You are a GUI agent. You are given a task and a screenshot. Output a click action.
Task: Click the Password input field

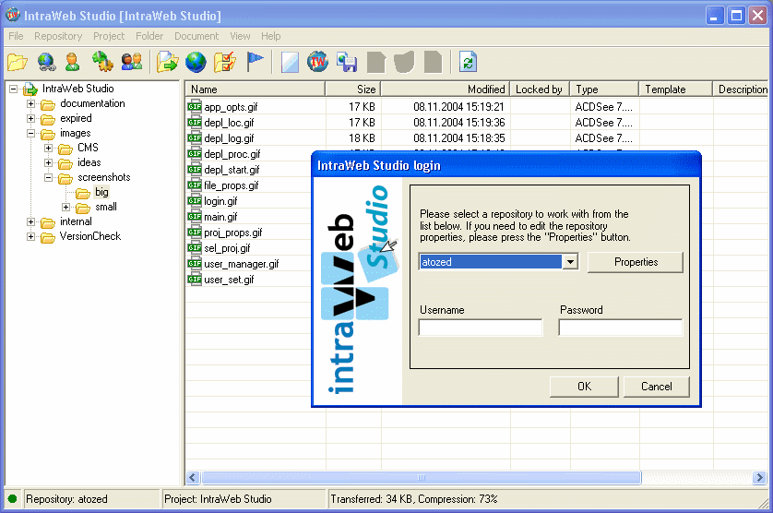[621, 328]
